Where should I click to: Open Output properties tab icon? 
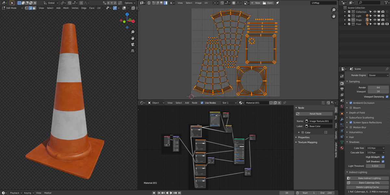pos(342,89)
